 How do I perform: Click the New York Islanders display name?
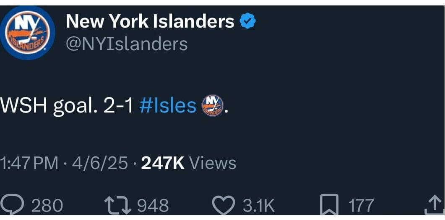point(150,21)
